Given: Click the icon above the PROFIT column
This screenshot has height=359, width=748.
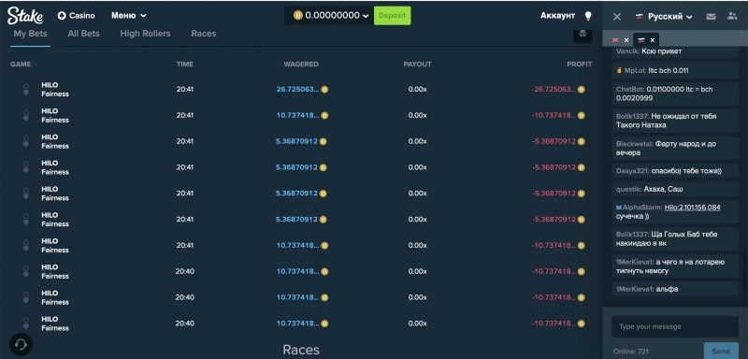Looking at the screenshot, I should pos(583,35).
